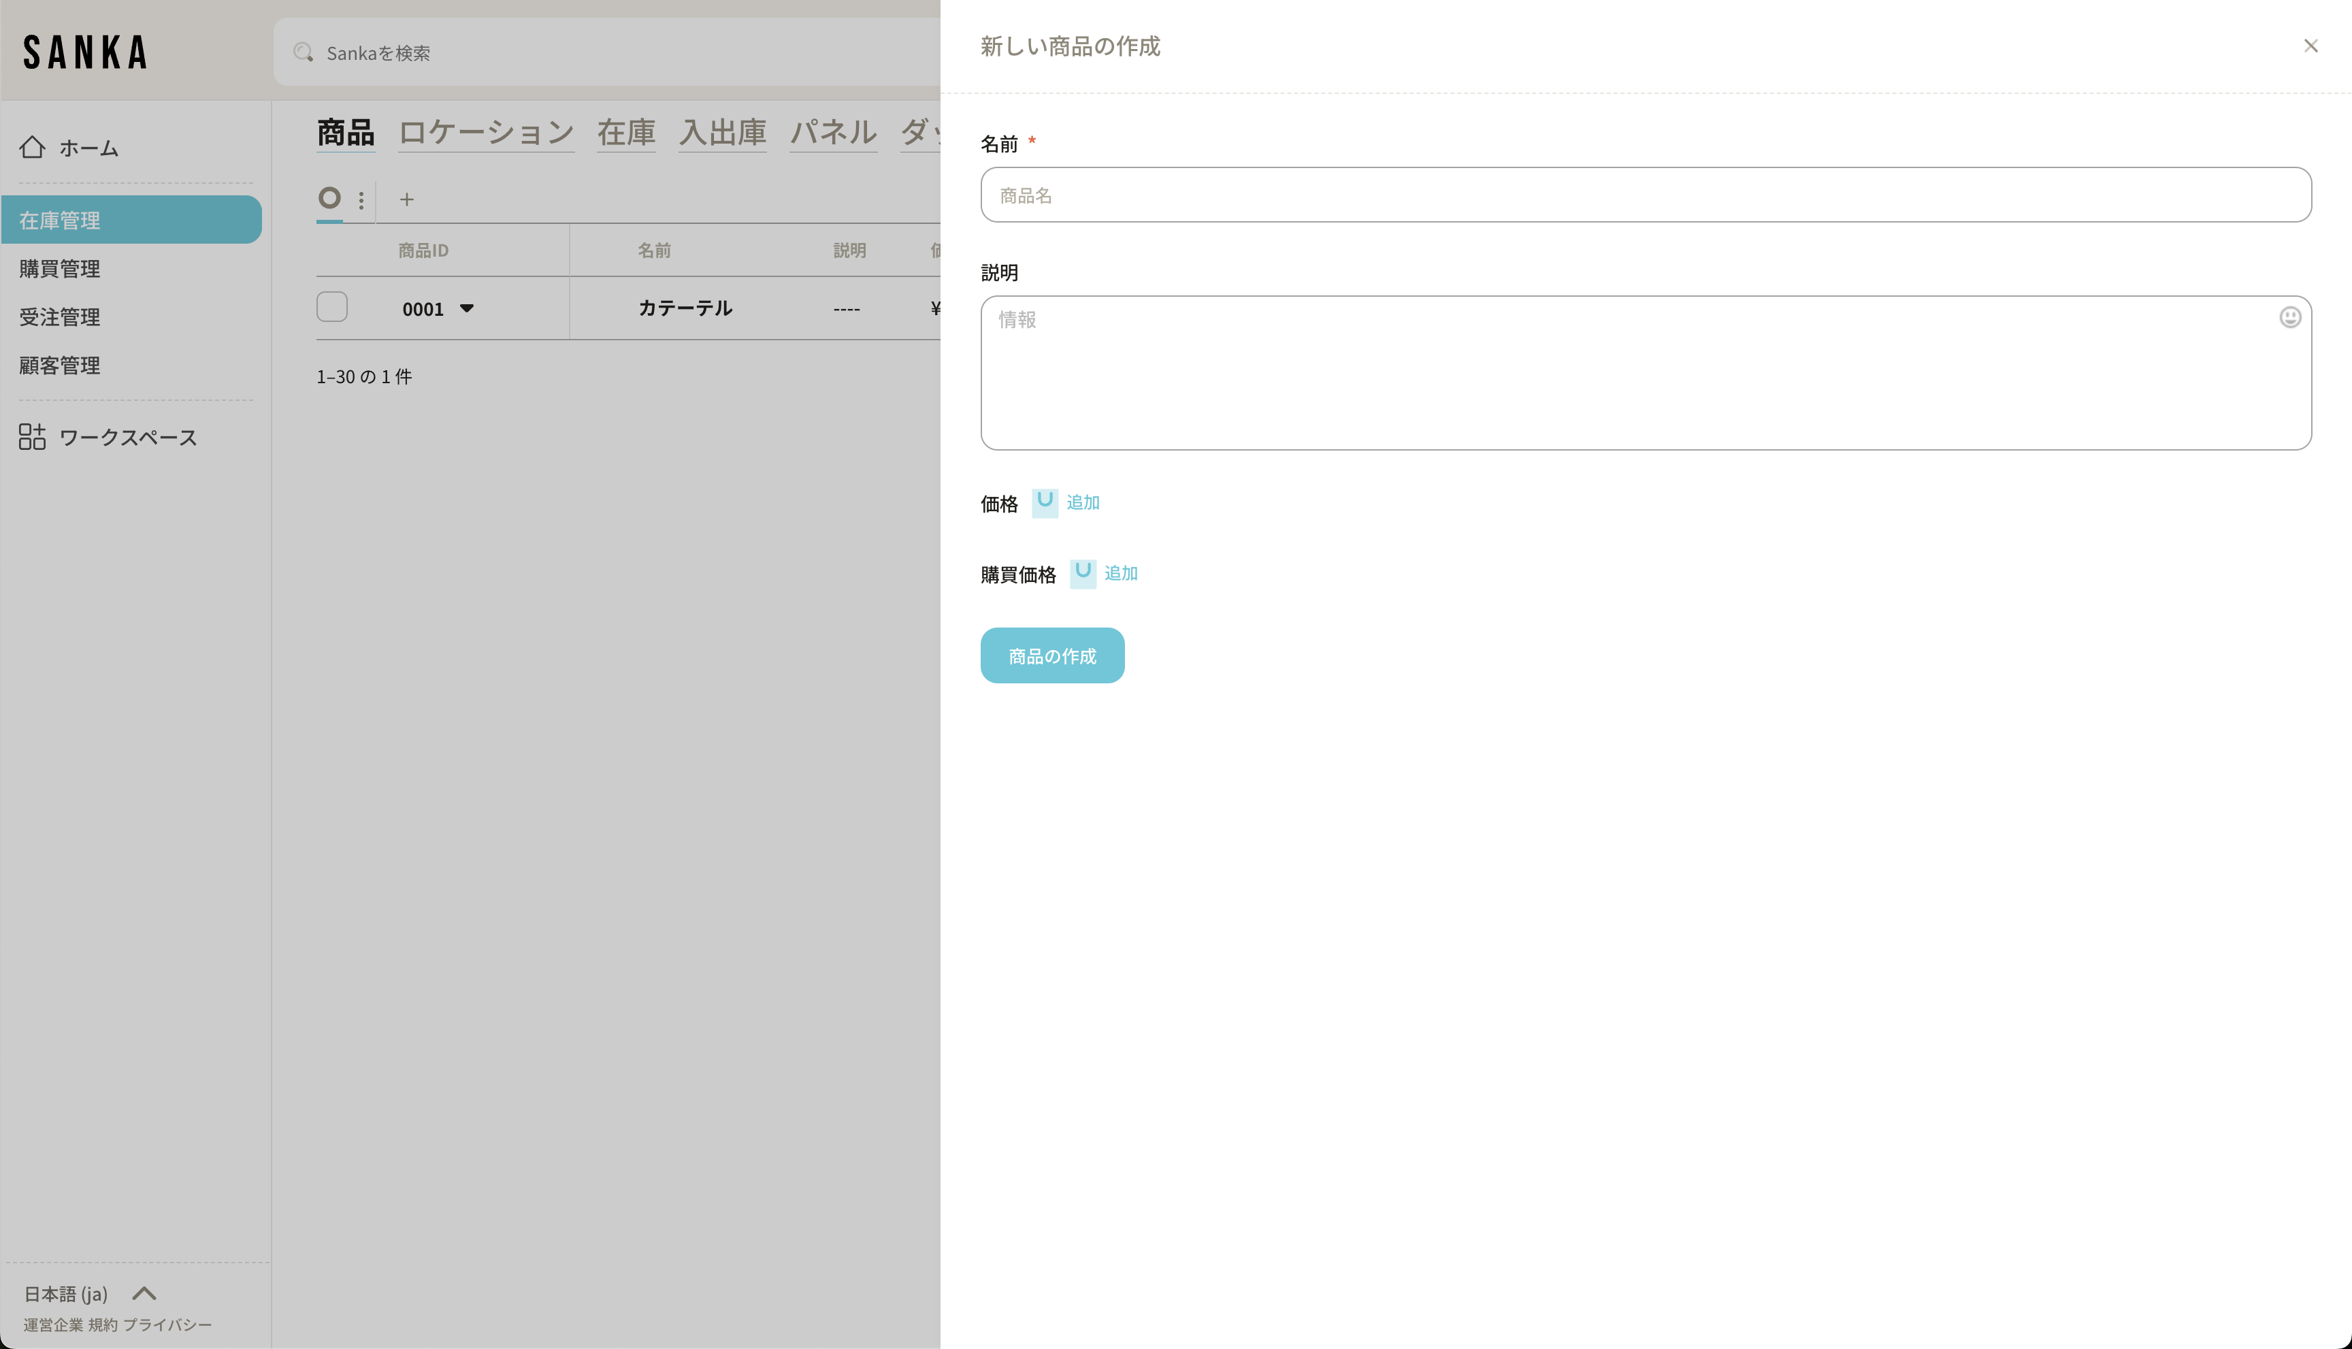The width and height of the screenshot is (2352, 1349).
Task: Click the workspace grid icon
Action: [33, 436]
